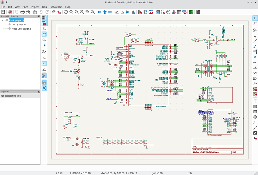Image resolution: width=258 pixels, height=175 pixels.
Task: Zoom in using the plus magnifier
Action: coord(71,12)
